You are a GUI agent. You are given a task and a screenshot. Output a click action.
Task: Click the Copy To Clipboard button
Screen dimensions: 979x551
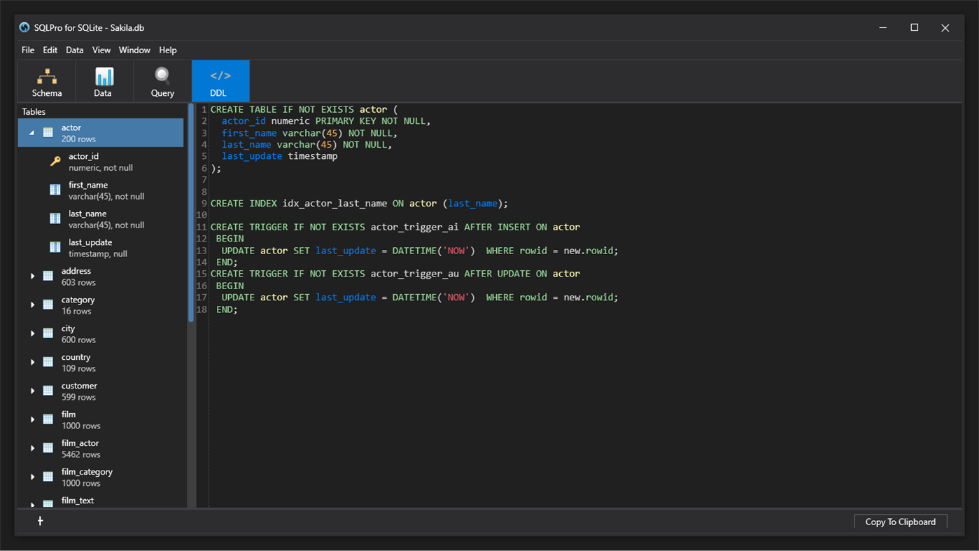click(x=901, y=522)
